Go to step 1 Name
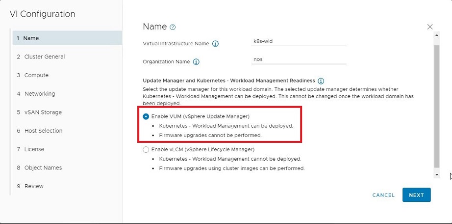Viewport: 452px width, 224px height. tap(67, 38)
